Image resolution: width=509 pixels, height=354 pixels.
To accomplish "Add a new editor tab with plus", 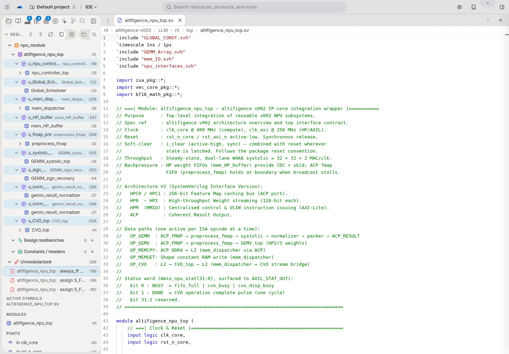I will coord(501,20).
